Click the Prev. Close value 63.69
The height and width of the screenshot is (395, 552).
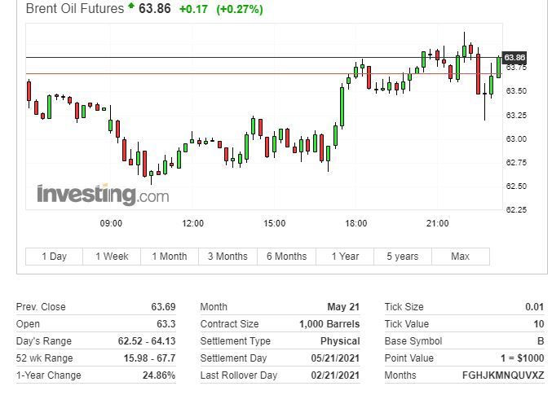163,307
